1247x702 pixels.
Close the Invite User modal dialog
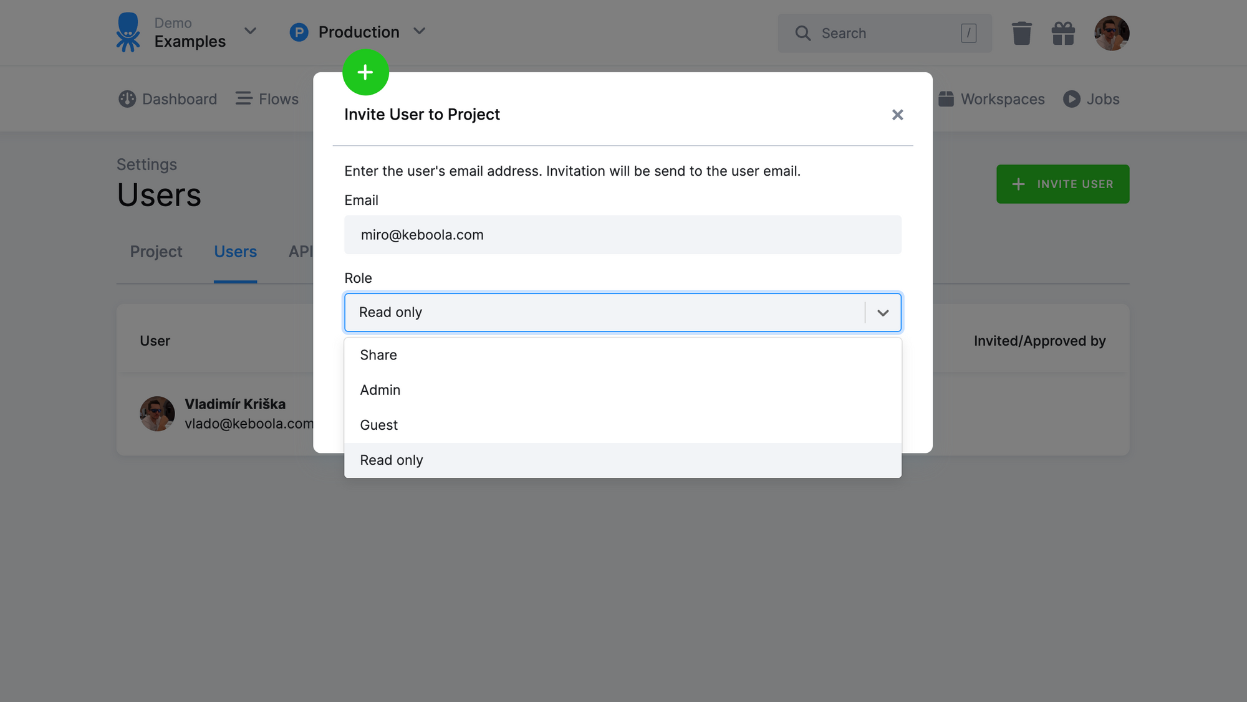[x=897, y=114]
